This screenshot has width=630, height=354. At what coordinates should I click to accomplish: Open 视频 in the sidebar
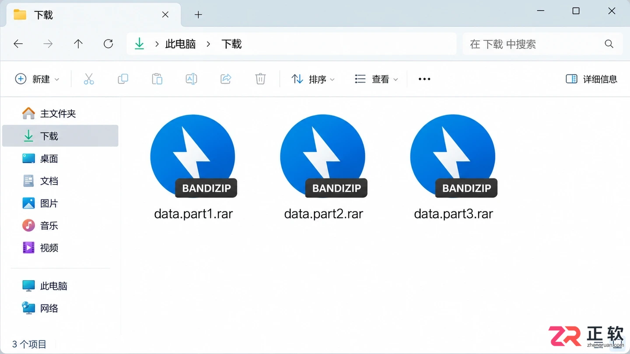(60, 248)
